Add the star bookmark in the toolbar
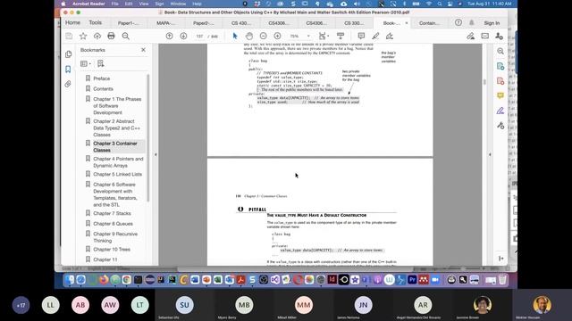572x321 pixels. coord(83,36)
